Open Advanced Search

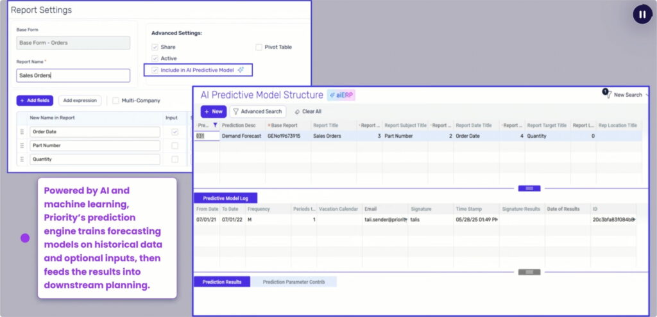pos(258,111)
